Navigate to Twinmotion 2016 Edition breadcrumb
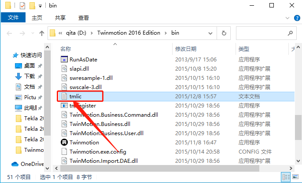302x183 pixels. pyautogui.click(x=129, y=33)
